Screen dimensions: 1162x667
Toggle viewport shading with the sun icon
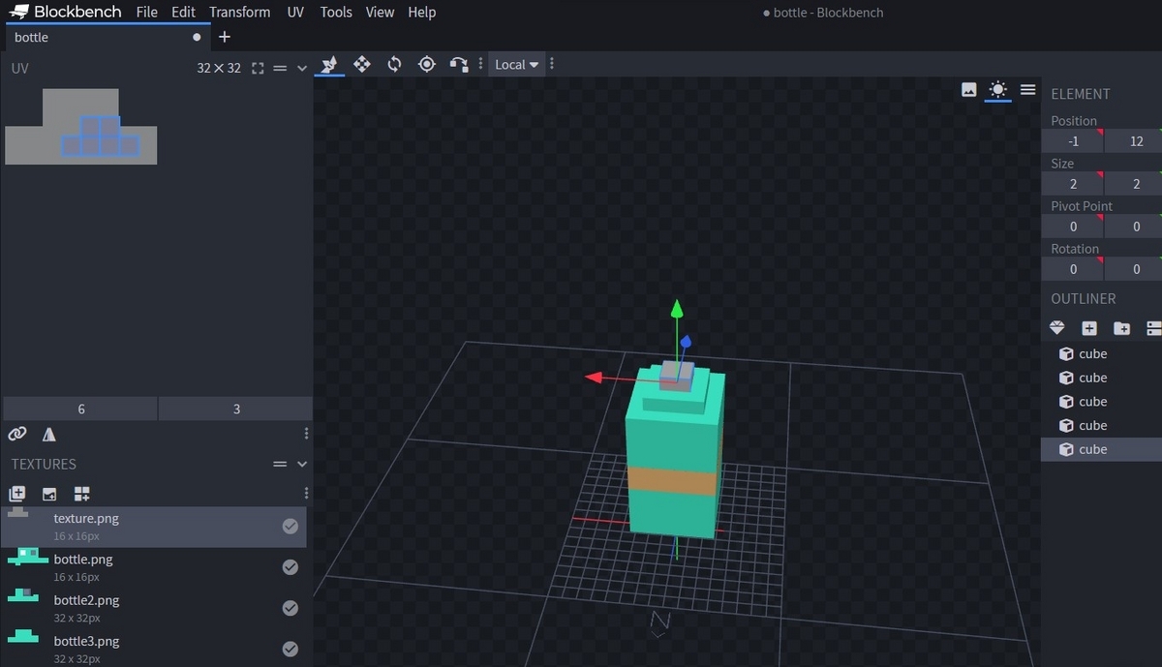997,90
